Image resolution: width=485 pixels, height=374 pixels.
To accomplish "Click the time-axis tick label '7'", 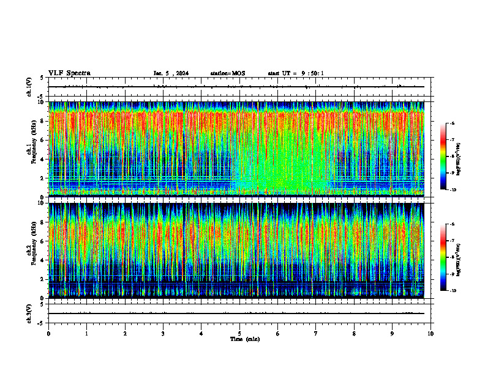I will (316, 334).
